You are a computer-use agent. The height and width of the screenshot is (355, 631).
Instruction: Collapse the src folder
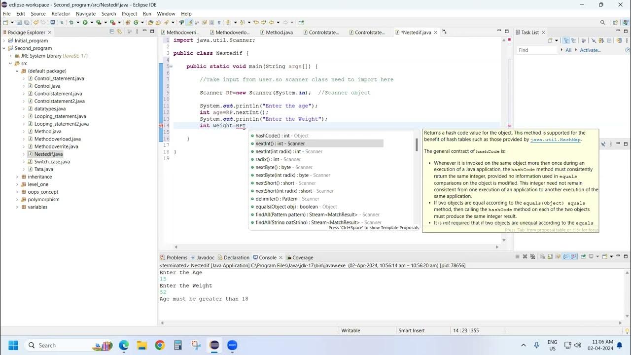click(10, 64)
